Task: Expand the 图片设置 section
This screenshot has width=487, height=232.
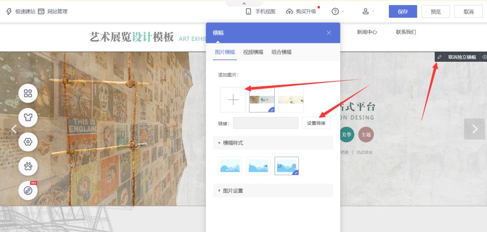Action: pos(273,191)
